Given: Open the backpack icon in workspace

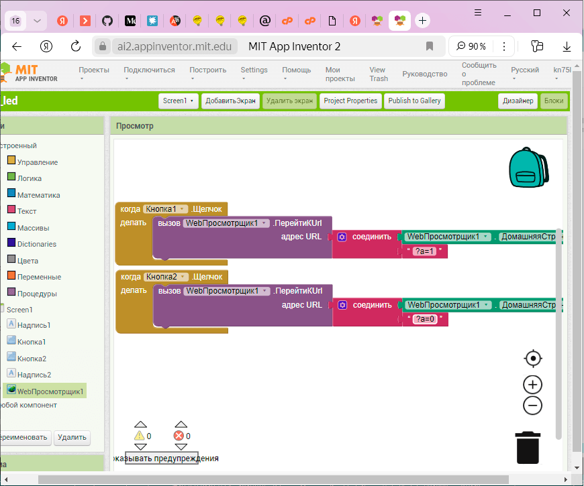Looking at the screenshot, I should (x=529, y=168).
